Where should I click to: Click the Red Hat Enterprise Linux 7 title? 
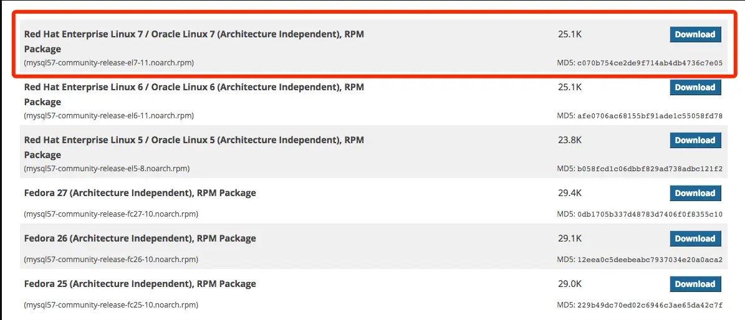(194, 35)
